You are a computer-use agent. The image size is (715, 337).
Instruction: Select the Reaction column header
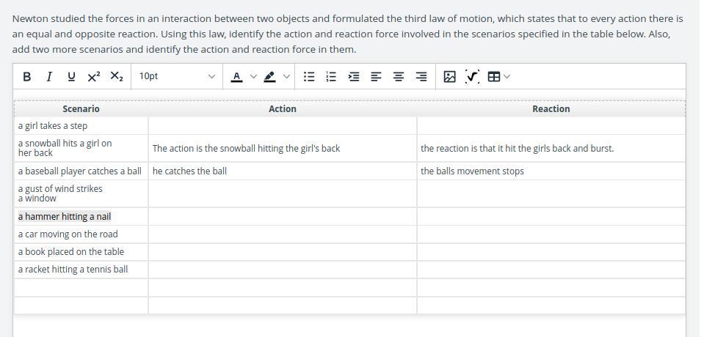click(x=551, y=108)
